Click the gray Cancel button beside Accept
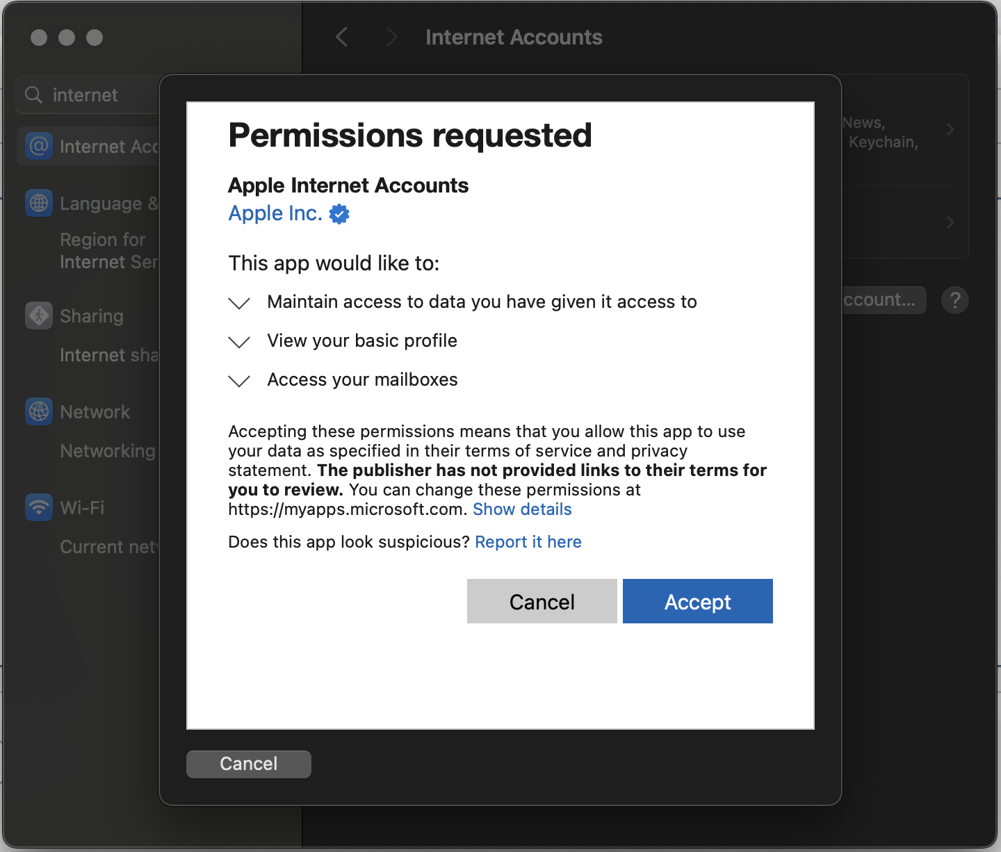Viewport: 1001px width, 852px height. pyautogui.click(x=542, y=601)
